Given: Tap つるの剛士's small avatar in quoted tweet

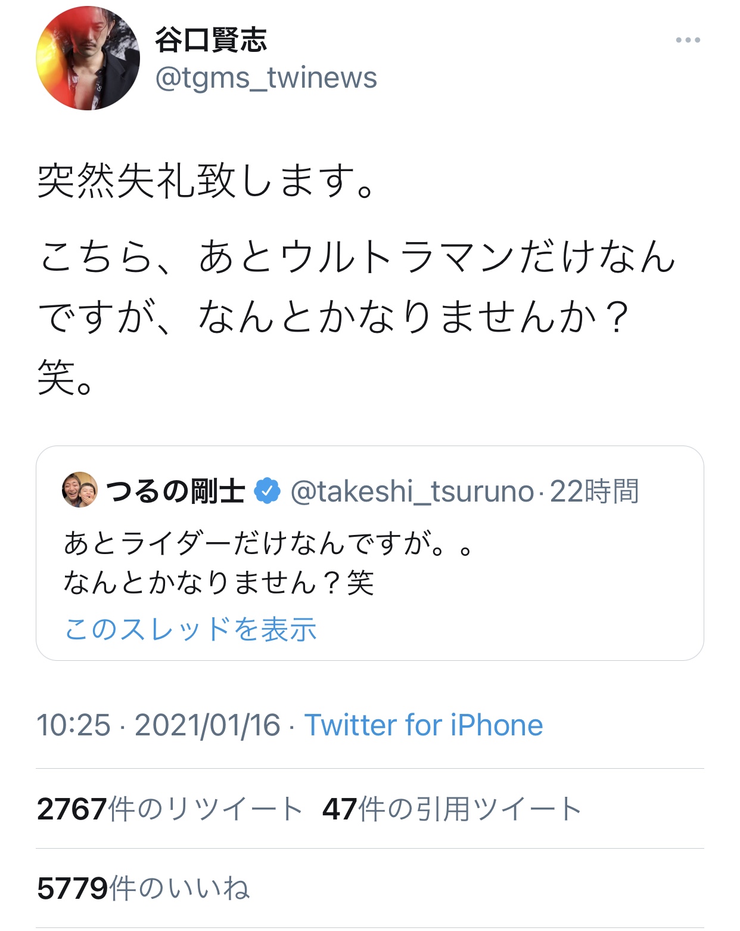Looking at the screenshot, I should [80, 490].
